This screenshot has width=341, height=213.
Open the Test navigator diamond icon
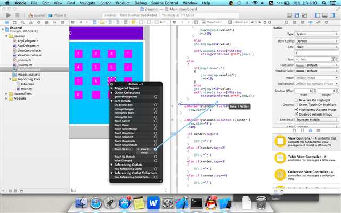(x=39, y=22)
